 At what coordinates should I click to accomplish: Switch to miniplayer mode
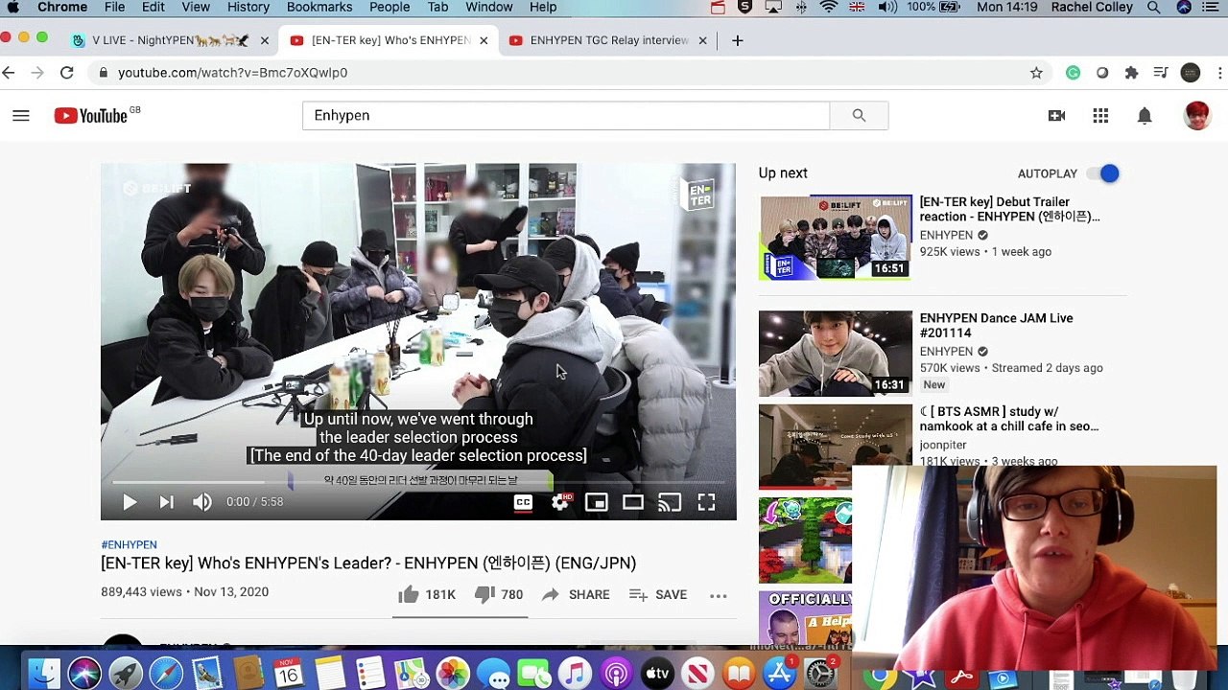click(x=597, y=501)
